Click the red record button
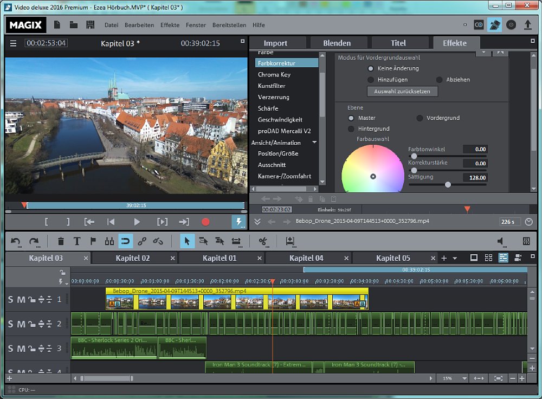This screenshot has height=399, width=542. [x=205, y=222]
